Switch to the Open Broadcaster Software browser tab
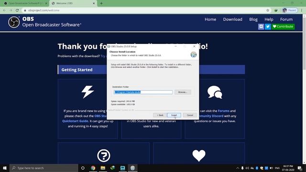The height and width of the screenshot is (172, 306). pos(25,3)
